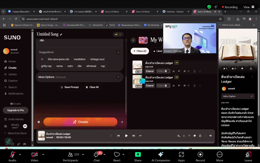260x163 pixels.
Task: Click the plus icon right of Create
Action: (122, 122)
